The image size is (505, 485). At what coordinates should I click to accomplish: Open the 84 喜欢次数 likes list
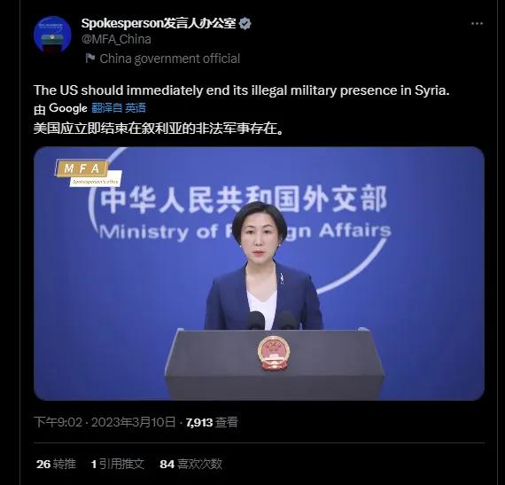190,464
